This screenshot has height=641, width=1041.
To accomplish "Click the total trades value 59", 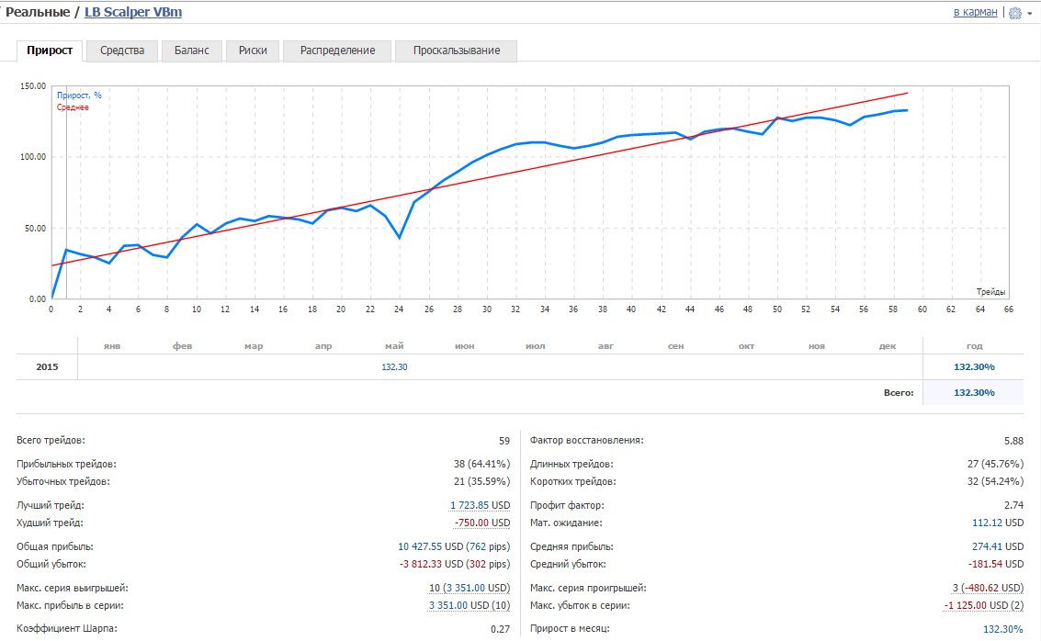I will click(504, 441).
